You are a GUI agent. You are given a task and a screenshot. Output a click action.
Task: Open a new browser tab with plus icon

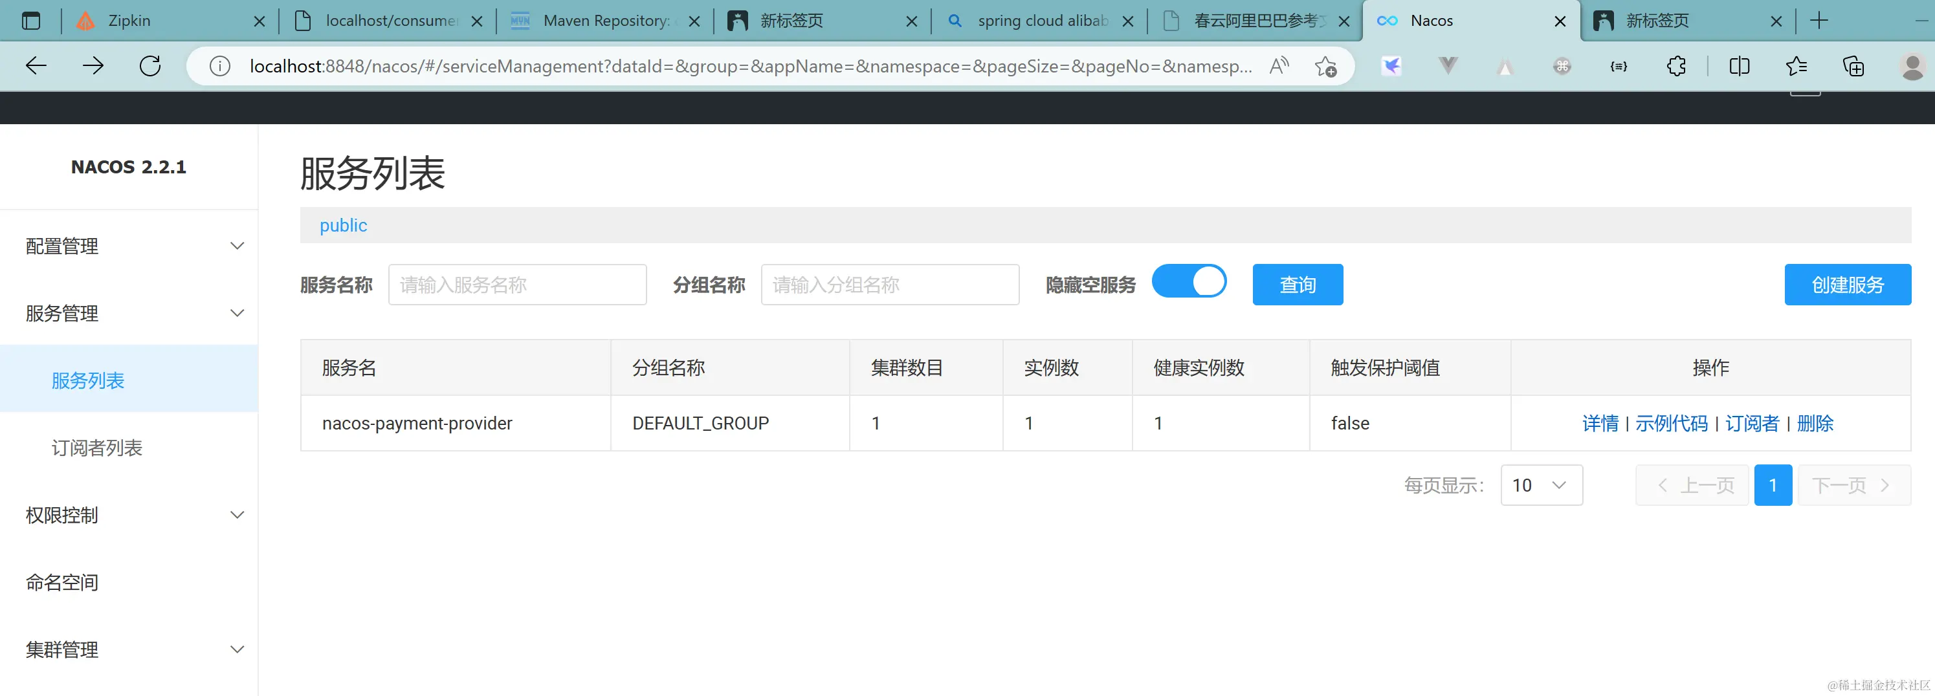(1819, 20)
